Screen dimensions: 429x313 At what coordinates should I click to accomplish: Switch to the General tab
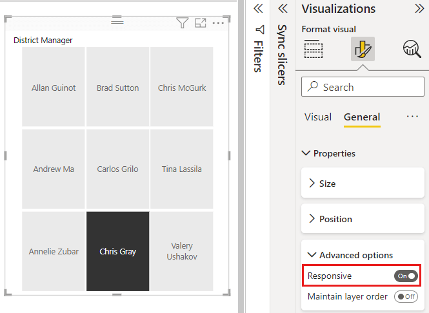362,117
